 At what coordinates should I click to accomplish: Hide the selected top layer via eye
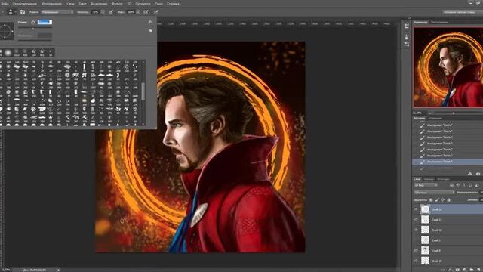416,209
